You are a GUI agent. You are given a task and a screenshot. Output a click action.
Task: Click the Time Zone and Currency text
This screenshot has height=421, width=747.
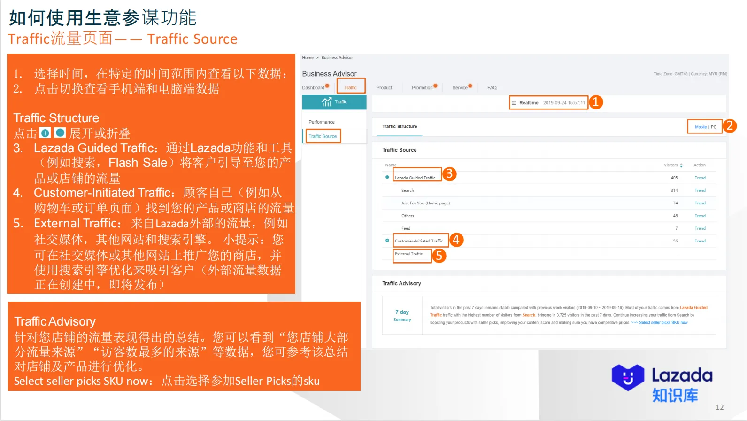(x=690, y=74)
